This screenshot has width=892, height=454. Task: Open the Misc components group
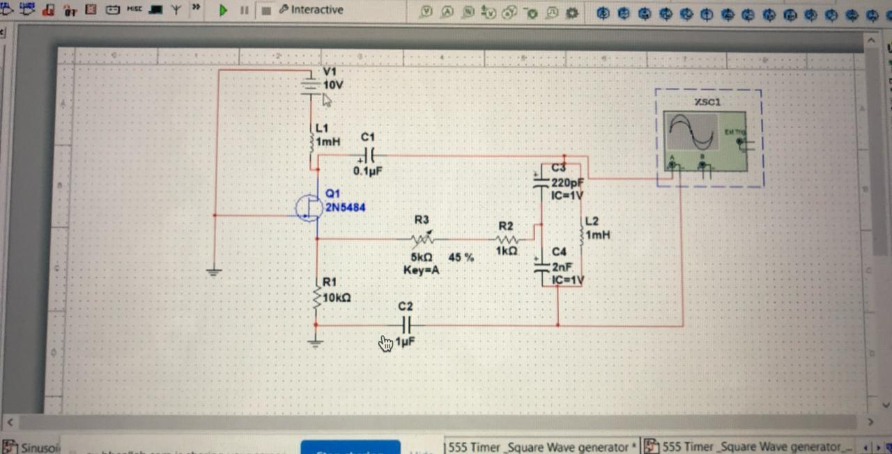tap(134, 10)
